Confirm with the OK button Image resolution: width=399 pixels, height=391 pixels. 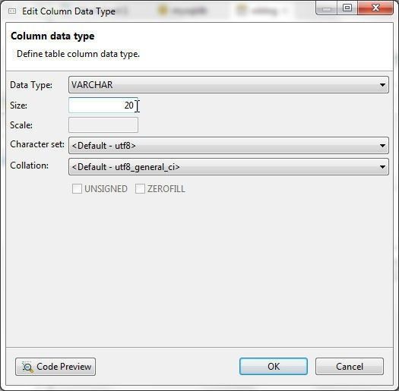274,367
